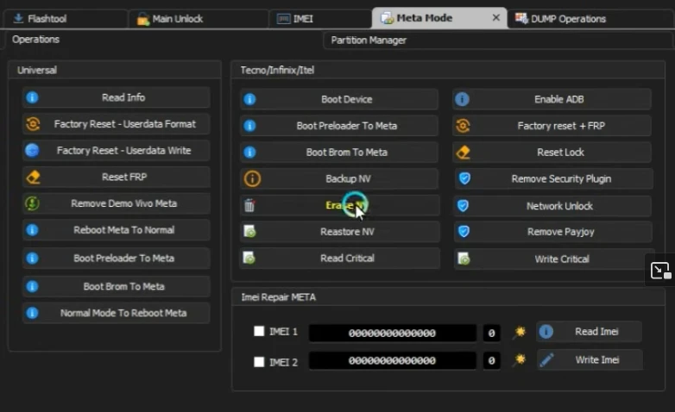Click info icon beside Normal Mode To Reboot Meta
Image resolution: width=675 pixels, height=412 pixels.
(32, 313)
